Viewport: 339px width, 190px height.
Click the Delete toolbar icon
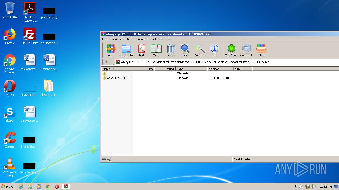coord(171,50)
